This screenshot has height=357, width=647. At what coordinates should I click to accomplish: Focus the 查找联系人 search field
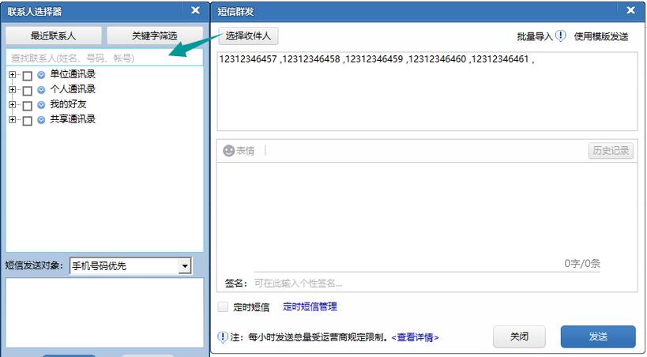(104, 58)
